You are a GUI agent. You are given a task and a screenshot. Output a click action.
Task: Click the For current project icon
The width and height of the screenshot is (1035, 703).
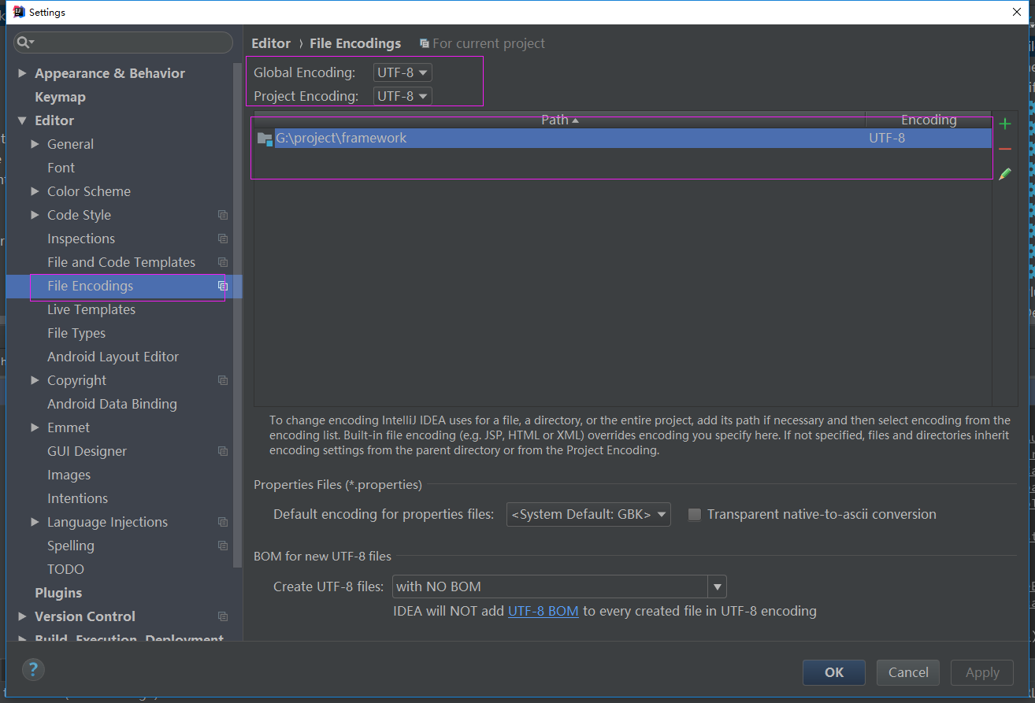click(425, 44)
